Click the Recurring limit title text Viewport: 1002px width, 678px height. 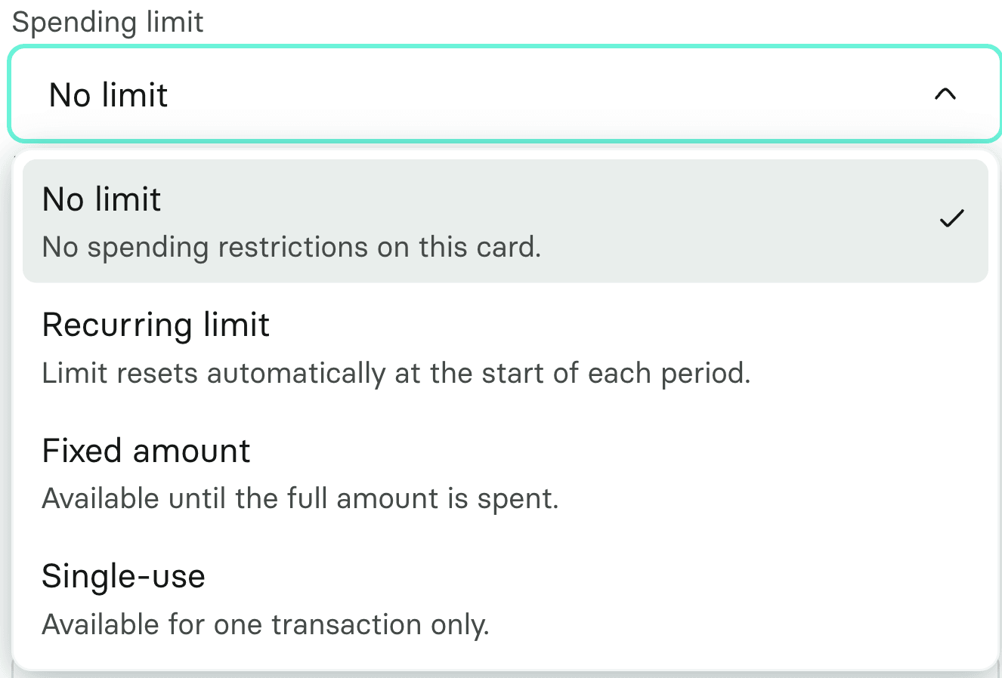tap(156, 325)
